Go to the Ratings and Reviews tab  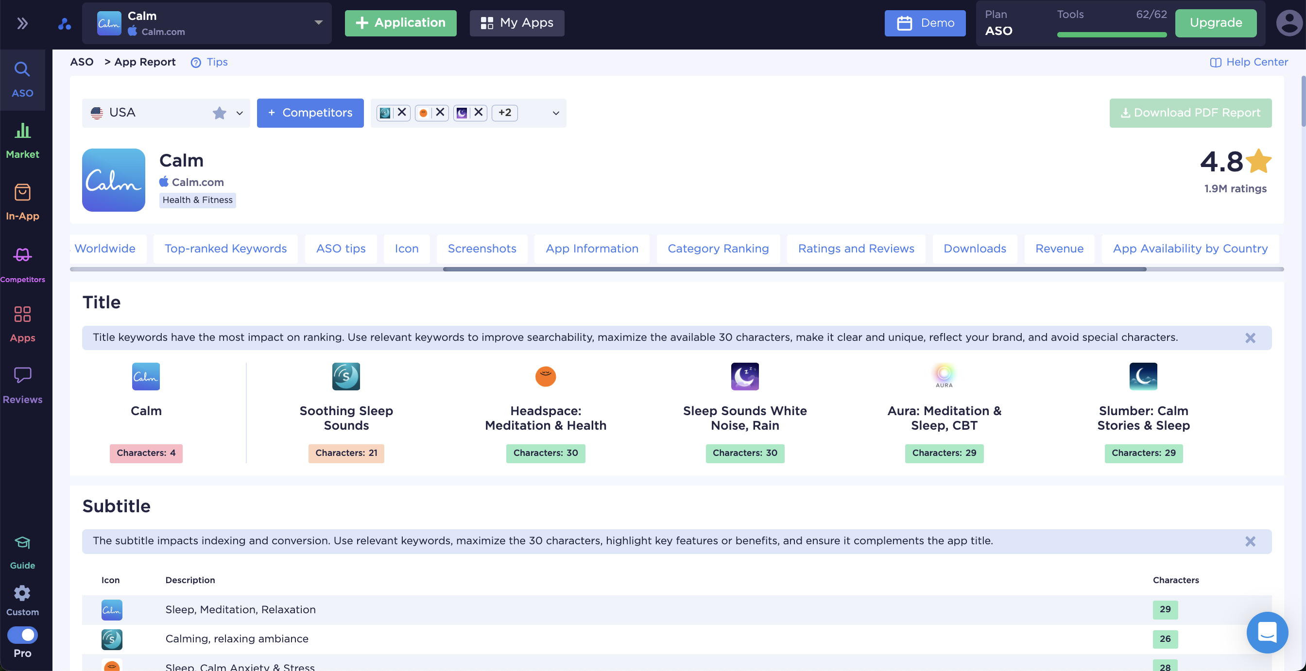click(856, 249)
